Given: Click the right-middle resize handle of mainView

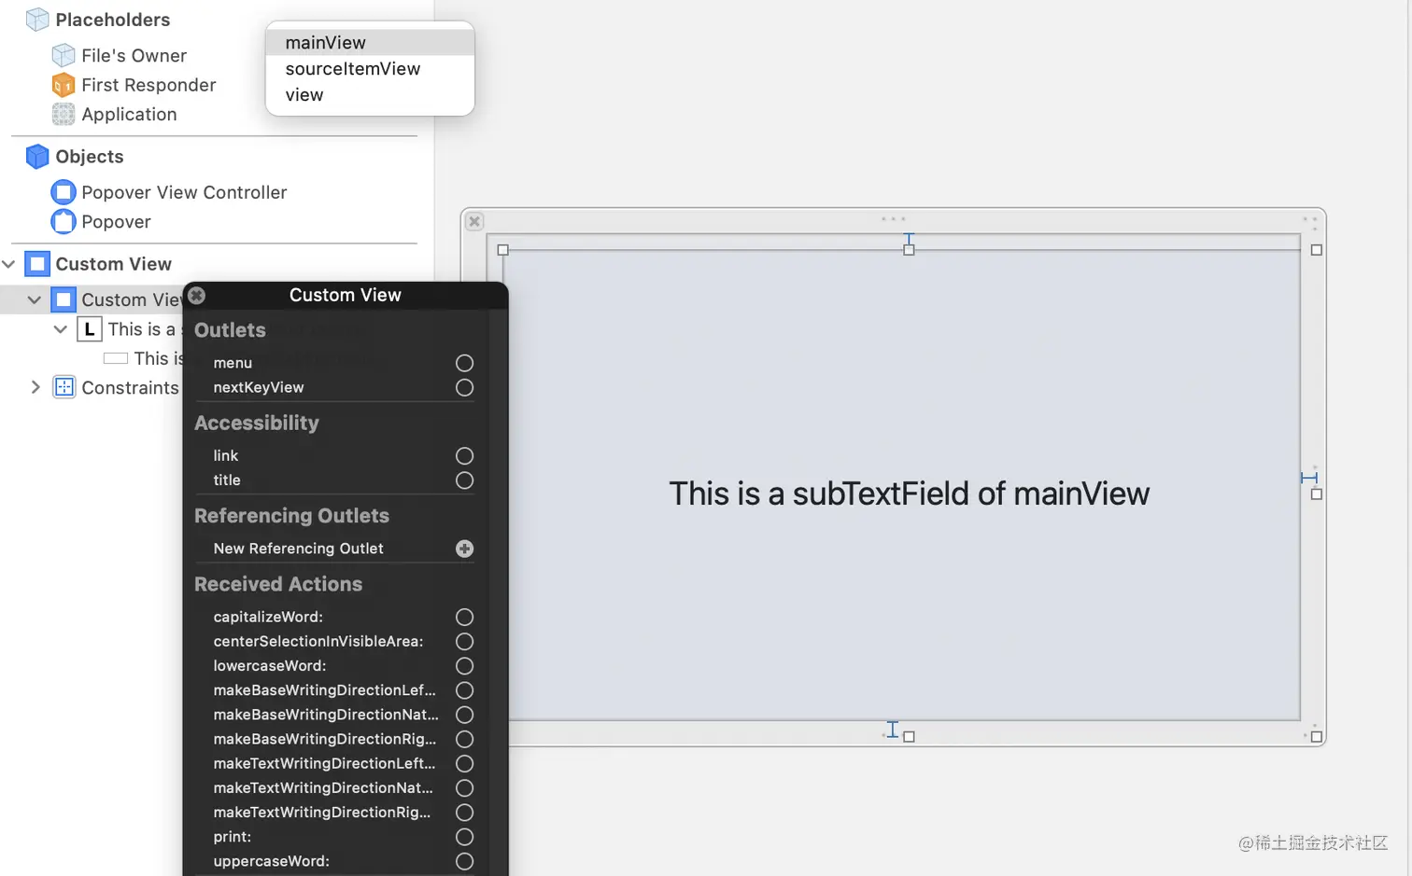Looking at the screenshot, I should point(1316,494).
